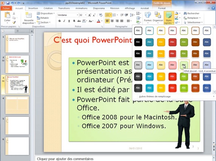Toggle bold with the G button
This screenshot has width=216, height=161.
pos(59,21)
